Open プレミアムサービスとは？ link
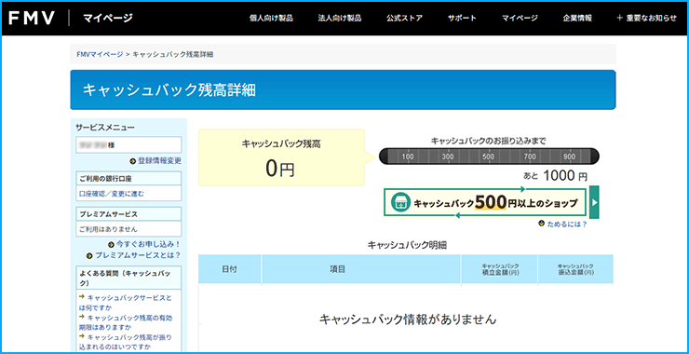The image size is (689, 354). 133,255
